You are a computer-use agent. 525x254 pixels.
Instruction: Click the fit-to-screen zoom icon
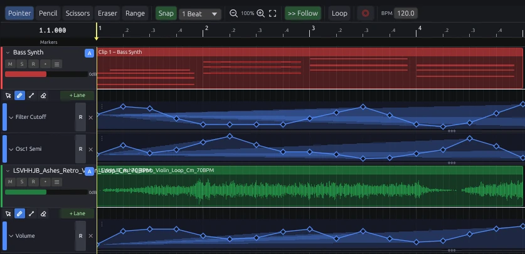(273, 13)
